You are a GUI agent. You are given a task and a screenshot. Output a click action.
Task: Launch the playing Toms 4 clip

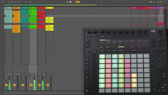point(13,16)
